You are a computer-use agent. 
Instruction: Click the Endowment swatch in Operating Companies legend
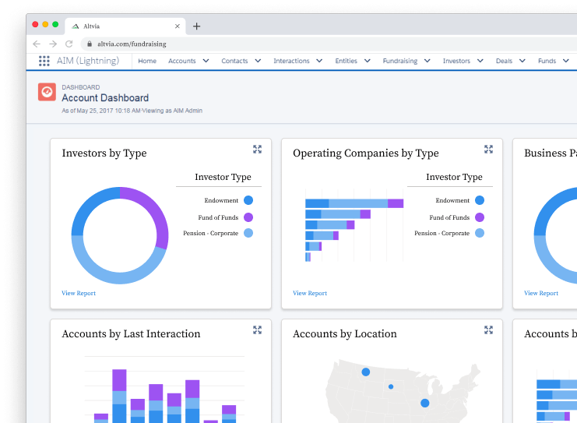click(x=480, y=200)
